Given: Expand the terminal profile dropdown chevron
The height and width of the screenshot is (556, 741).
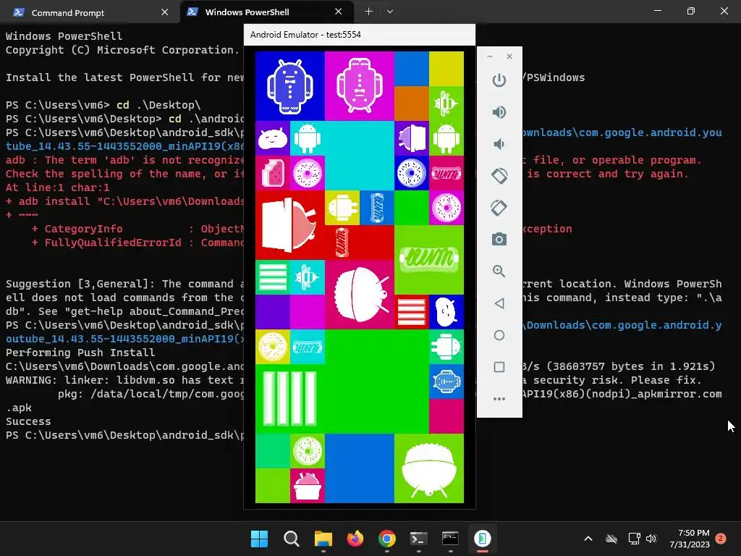Looking at the screenshot, I should [390, 12].
